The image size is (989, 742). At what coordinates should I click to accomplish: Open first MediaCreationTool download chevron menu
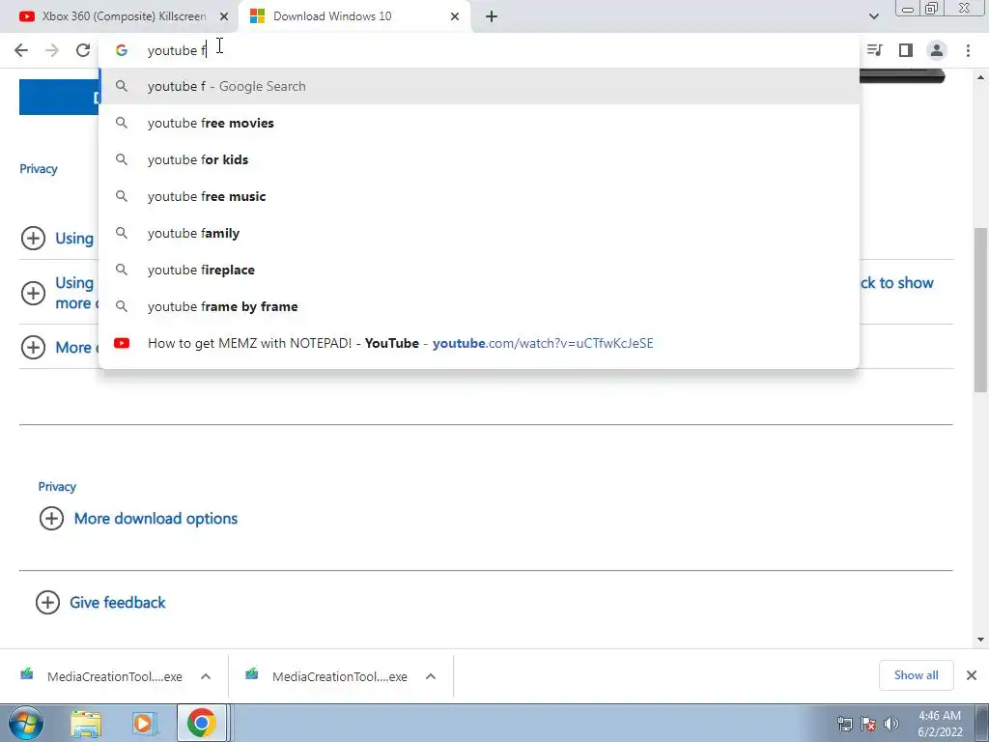pyautogui.click(x=206, y=676)
